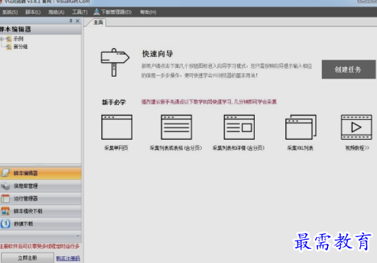Select the 新分组 group in the tree
Image resolution: width=377 pixels, height=263 pixels.
click(x=20, y=47)
